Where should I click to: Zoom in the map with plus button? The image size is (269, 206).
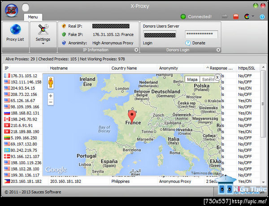pyautogui.click(x=51, y=96)
